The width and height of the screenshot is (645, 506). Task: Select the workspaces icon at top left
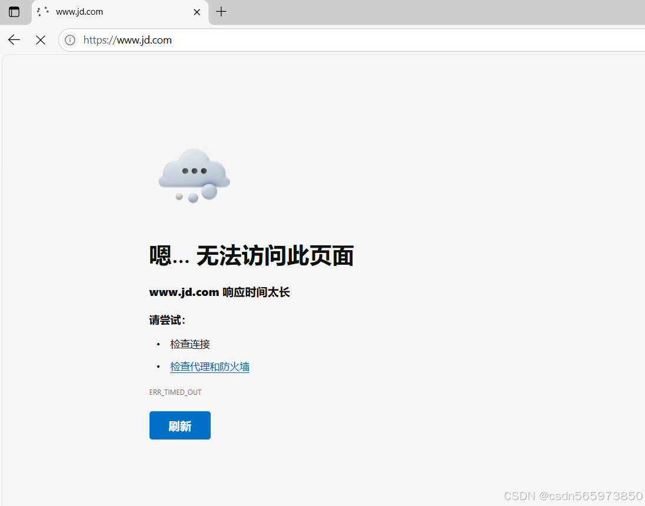pyautogui.click(x=14, y=12)
